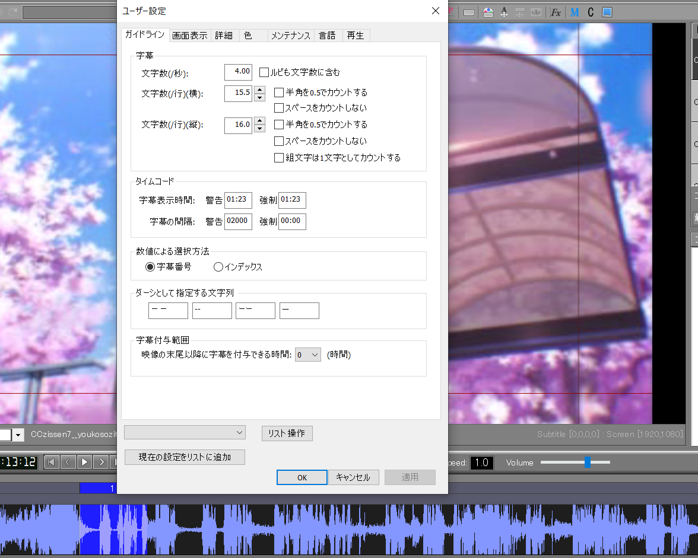
Task: Click the 文字数(/行)(横) value field
Action: pos(238,93)
